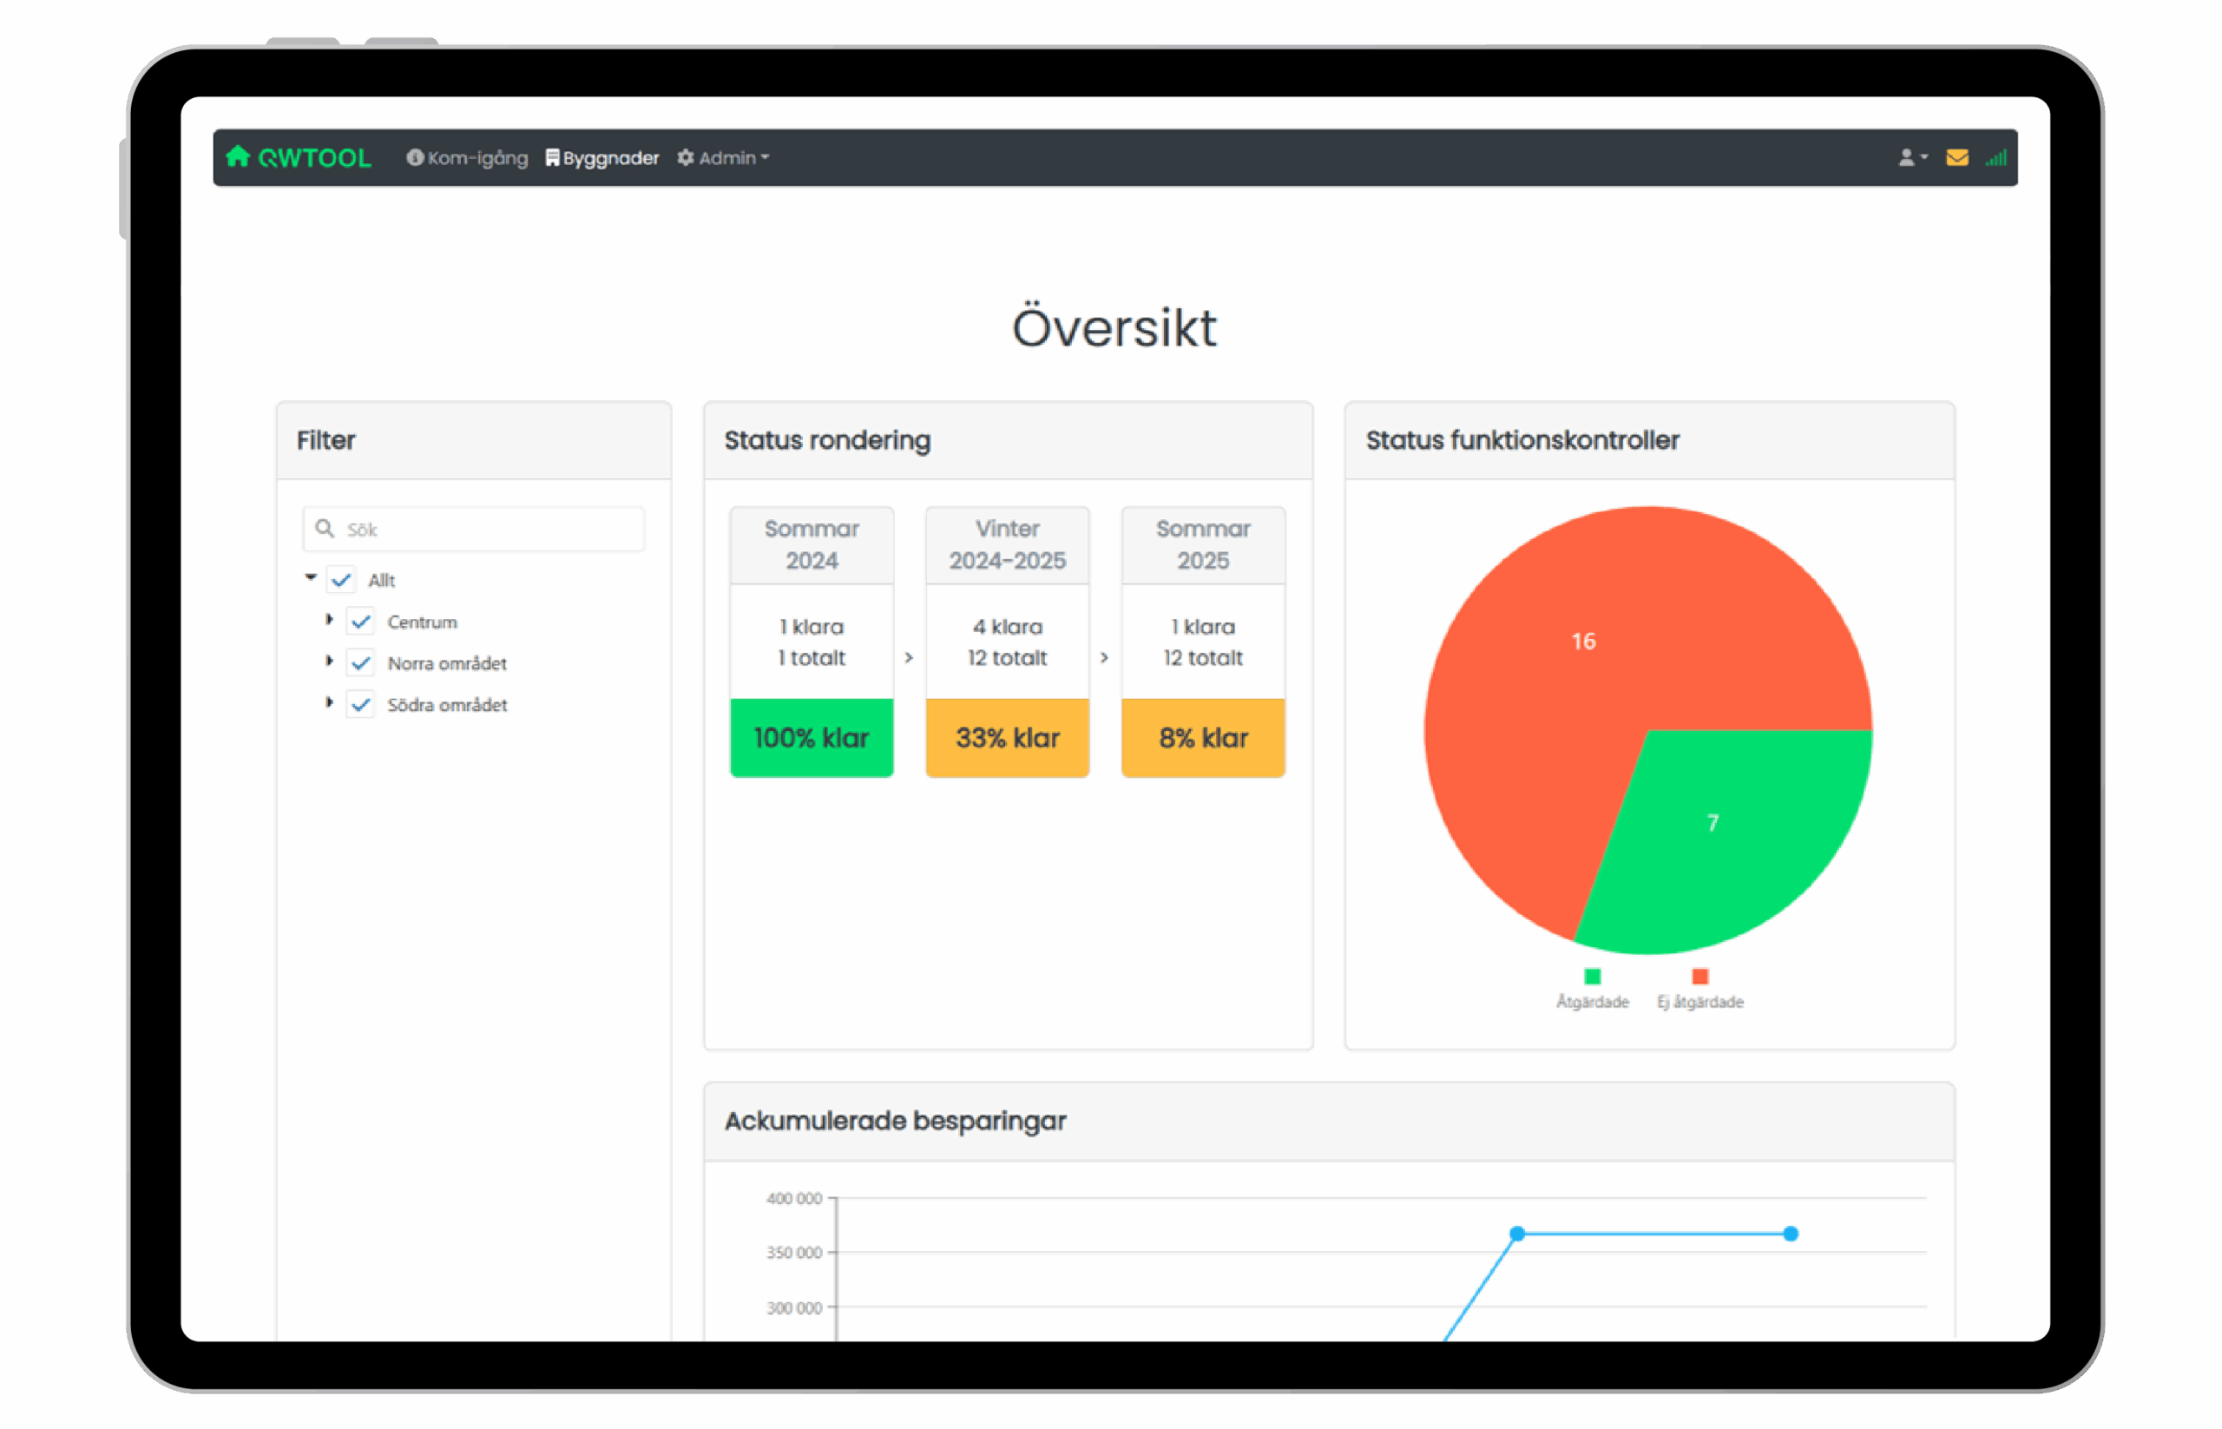Screen dimensions: 2222x1429
Task: Open the yellow mail envelope icon
Action: pyautogui.click(x=1956, y=158)
